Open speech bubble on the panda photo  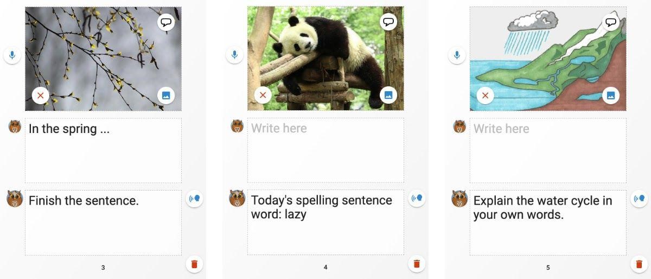coord(388,22)
